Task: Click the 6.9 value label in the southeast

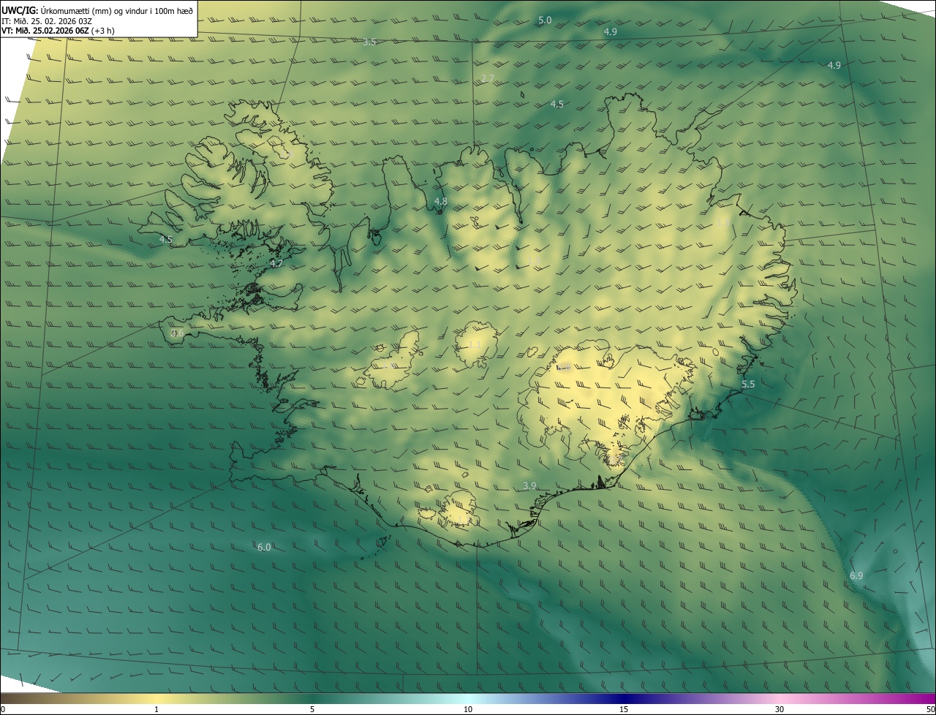Action: click(856, 576)
